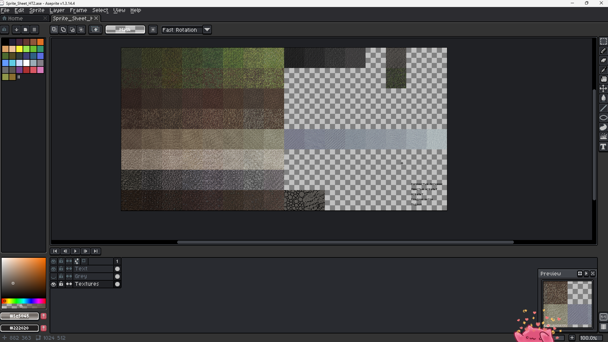Pick the yellow swatch from the palette
Viewport: 608px width, 342px height.
[19, 49]
